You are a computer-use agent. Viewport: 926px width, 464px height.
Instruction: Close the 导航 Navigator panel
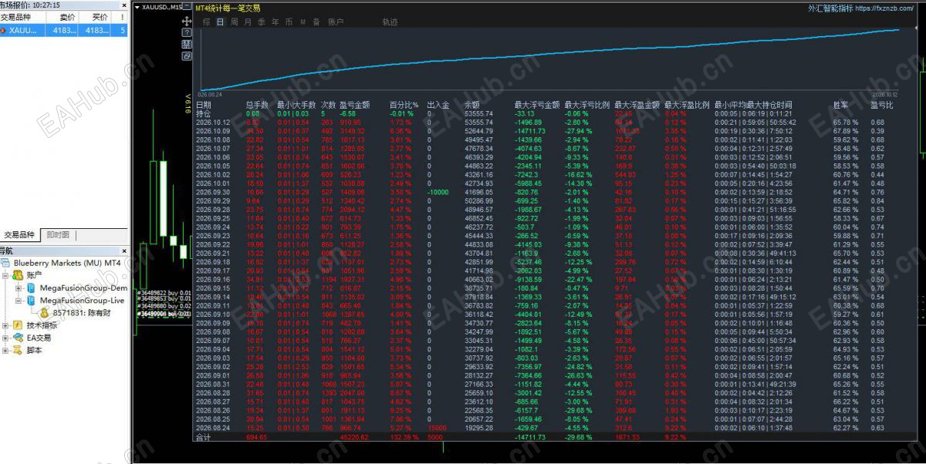123,251
